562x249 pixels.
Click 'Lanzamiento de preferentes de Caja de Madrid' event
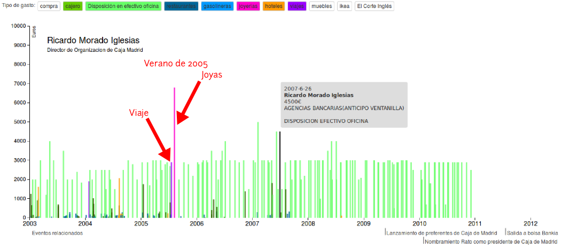pos(441,233)
